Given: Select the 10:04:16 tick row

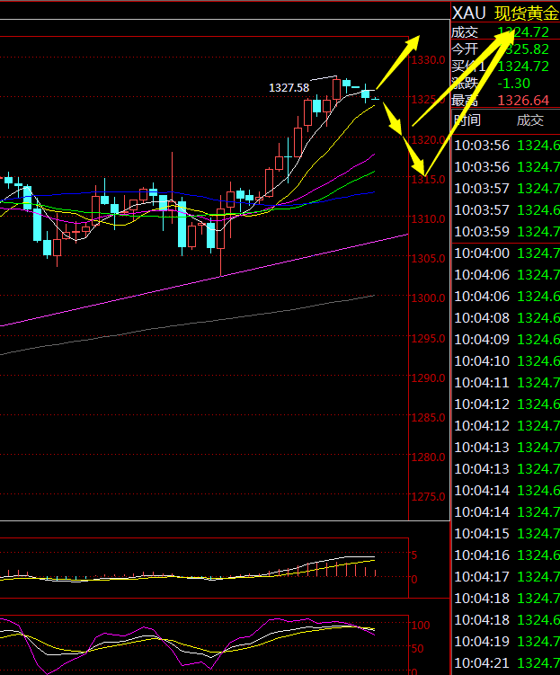Looking at the screenshot, I should 507,555.
